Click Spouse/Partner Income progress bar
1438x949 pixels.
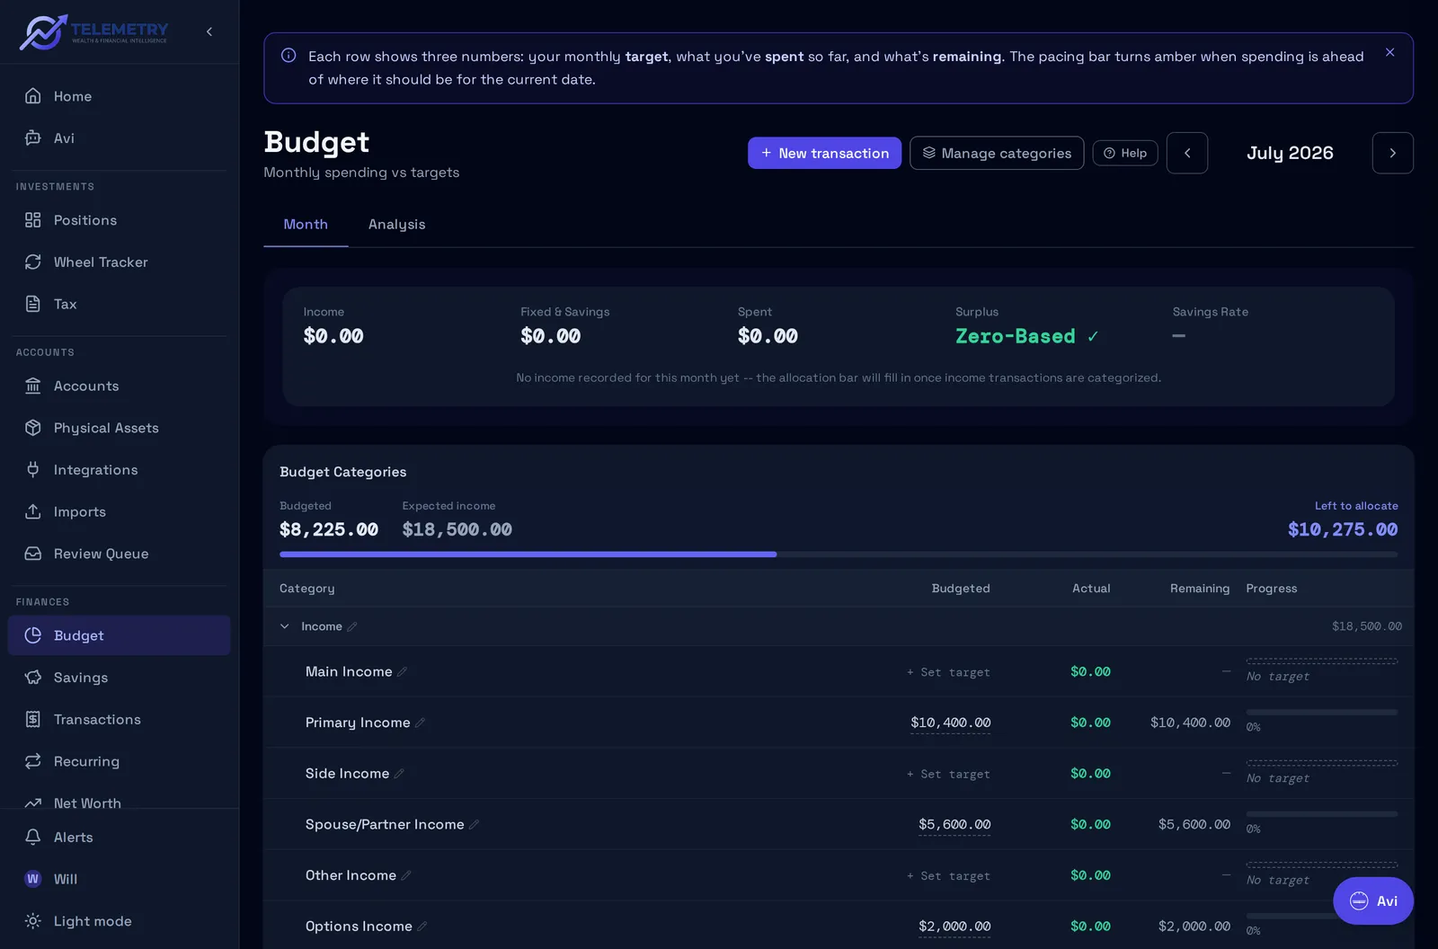click(x=1322, y=814)
